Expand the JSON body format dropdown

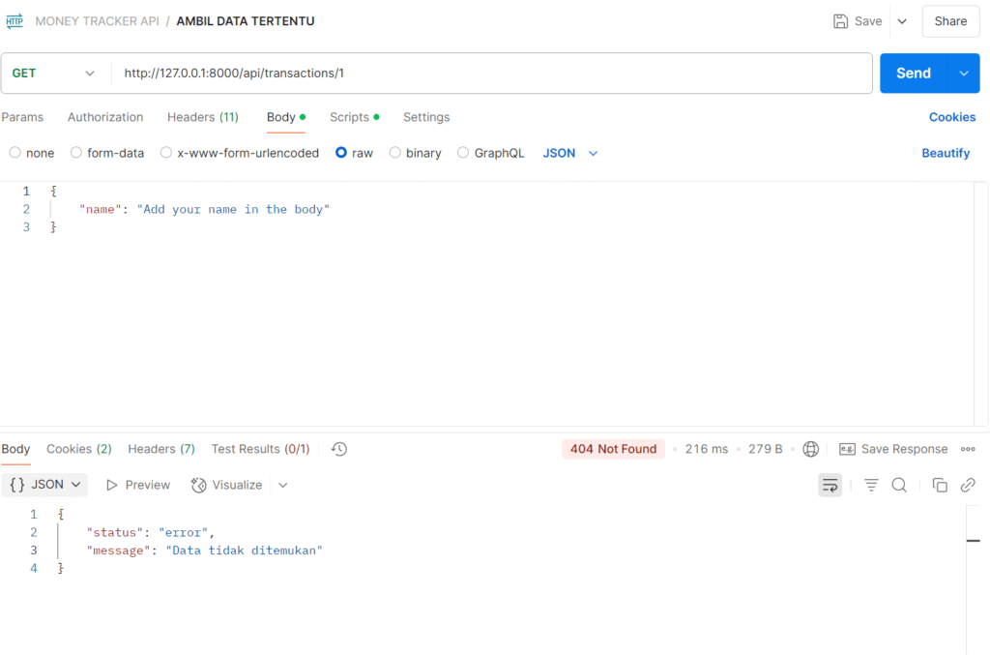[x=570, y=153]
